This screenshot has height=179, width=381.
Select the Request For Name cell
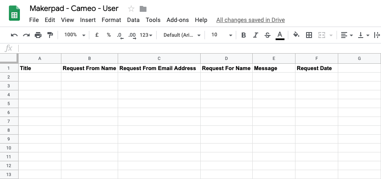226,68
